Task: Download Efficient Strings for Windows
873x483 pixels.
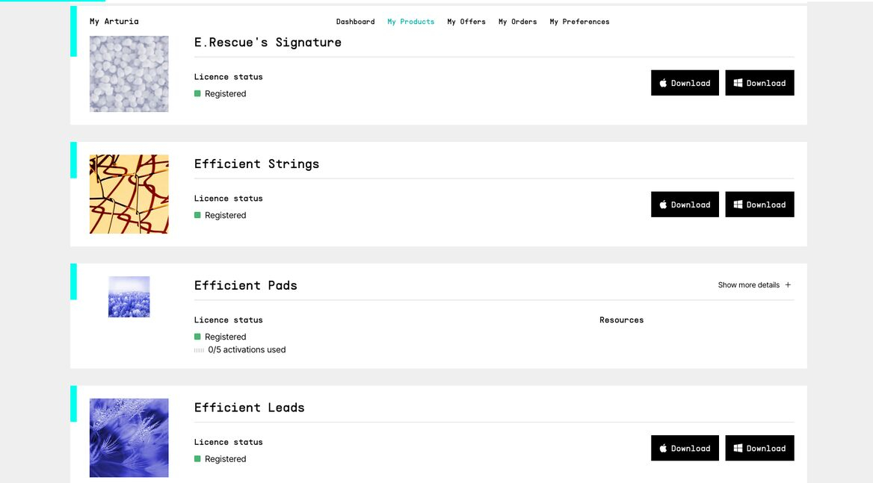Action: (759, 205)
